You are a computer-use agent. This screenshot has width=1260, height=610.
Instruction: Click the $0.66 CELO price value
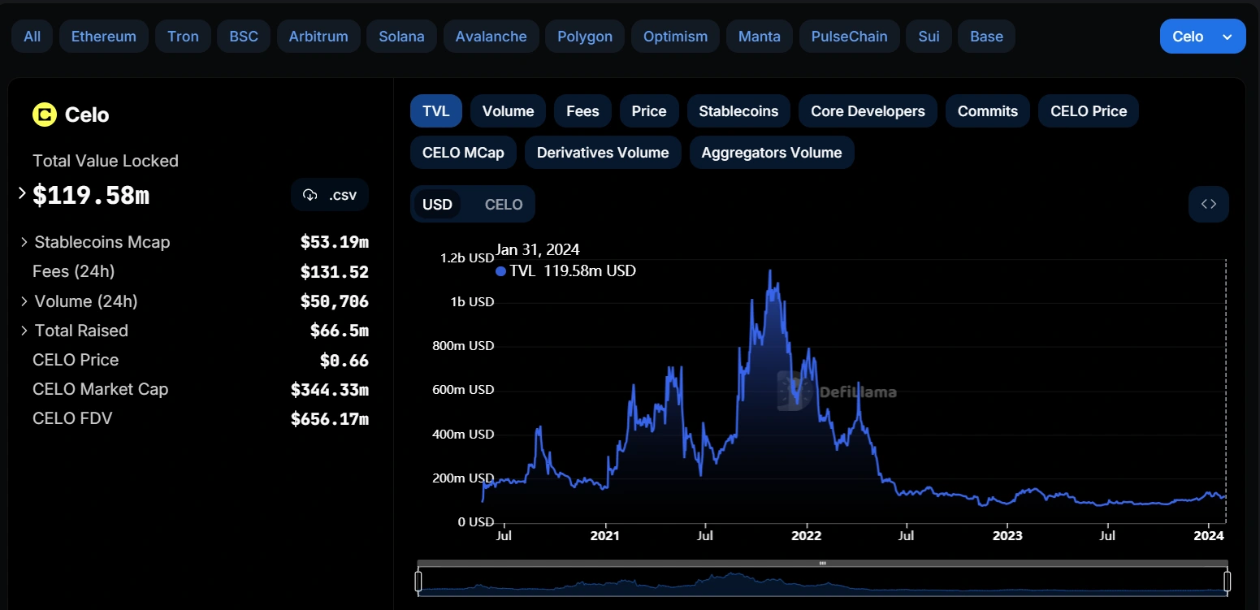344,360
